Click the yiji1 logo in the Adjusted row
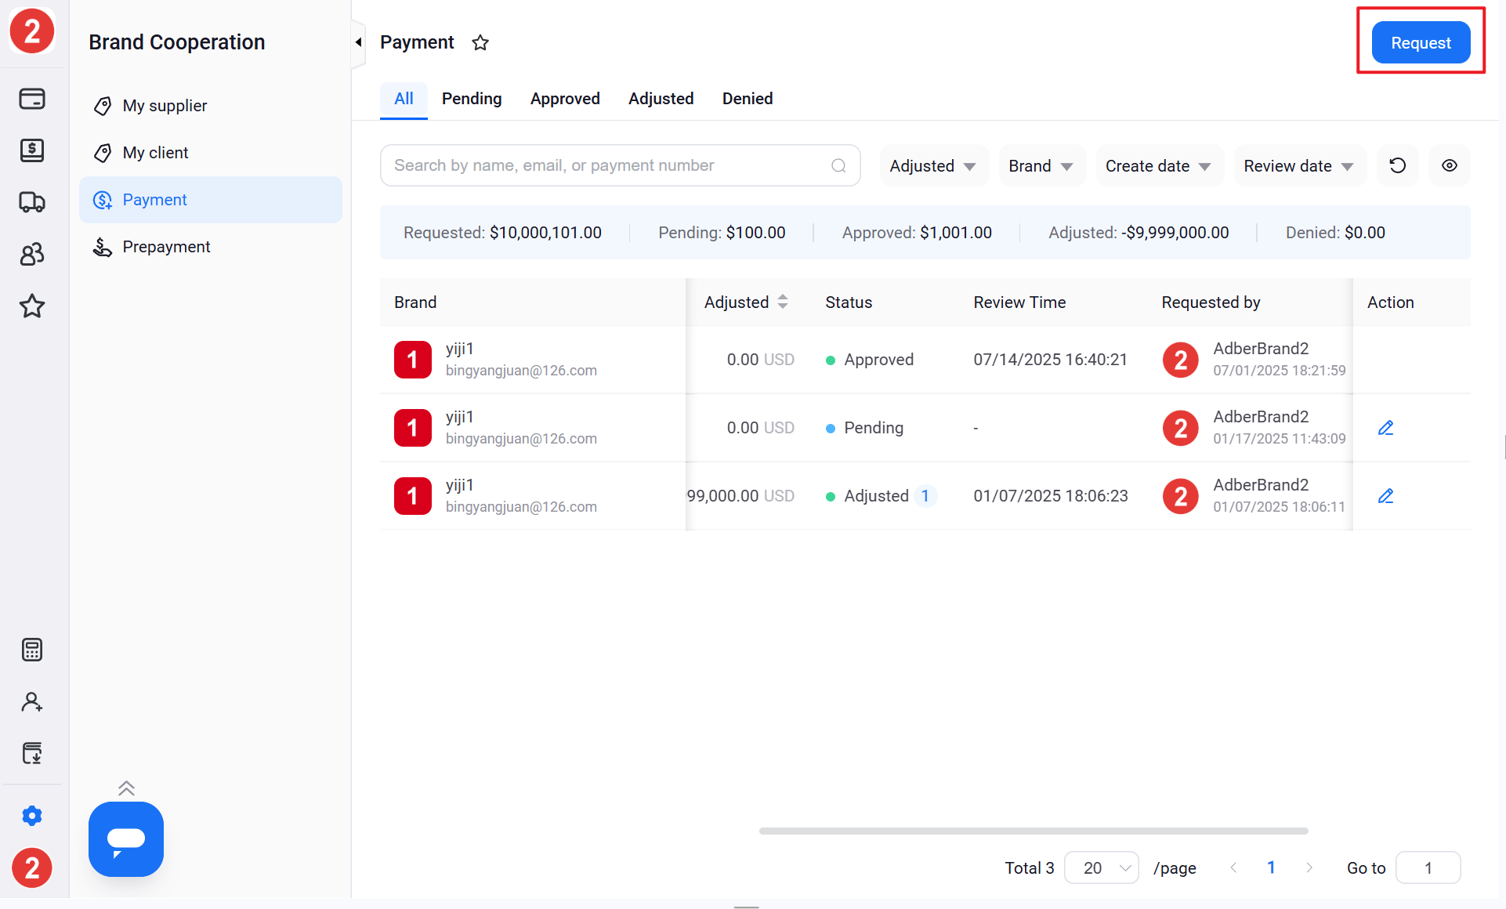Screen dimensions: 1506x909 (x=413, y=496)
